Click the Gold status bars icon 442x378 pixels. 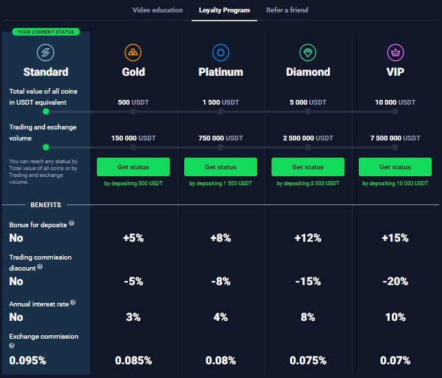coord(133,52)
